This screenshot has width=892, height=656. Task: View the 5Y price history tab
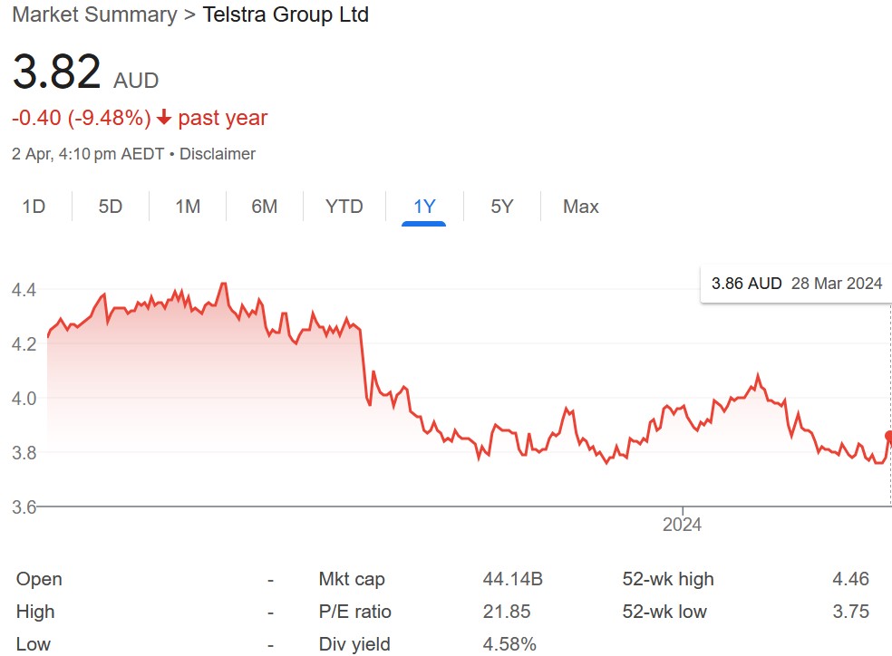point(502,207)
